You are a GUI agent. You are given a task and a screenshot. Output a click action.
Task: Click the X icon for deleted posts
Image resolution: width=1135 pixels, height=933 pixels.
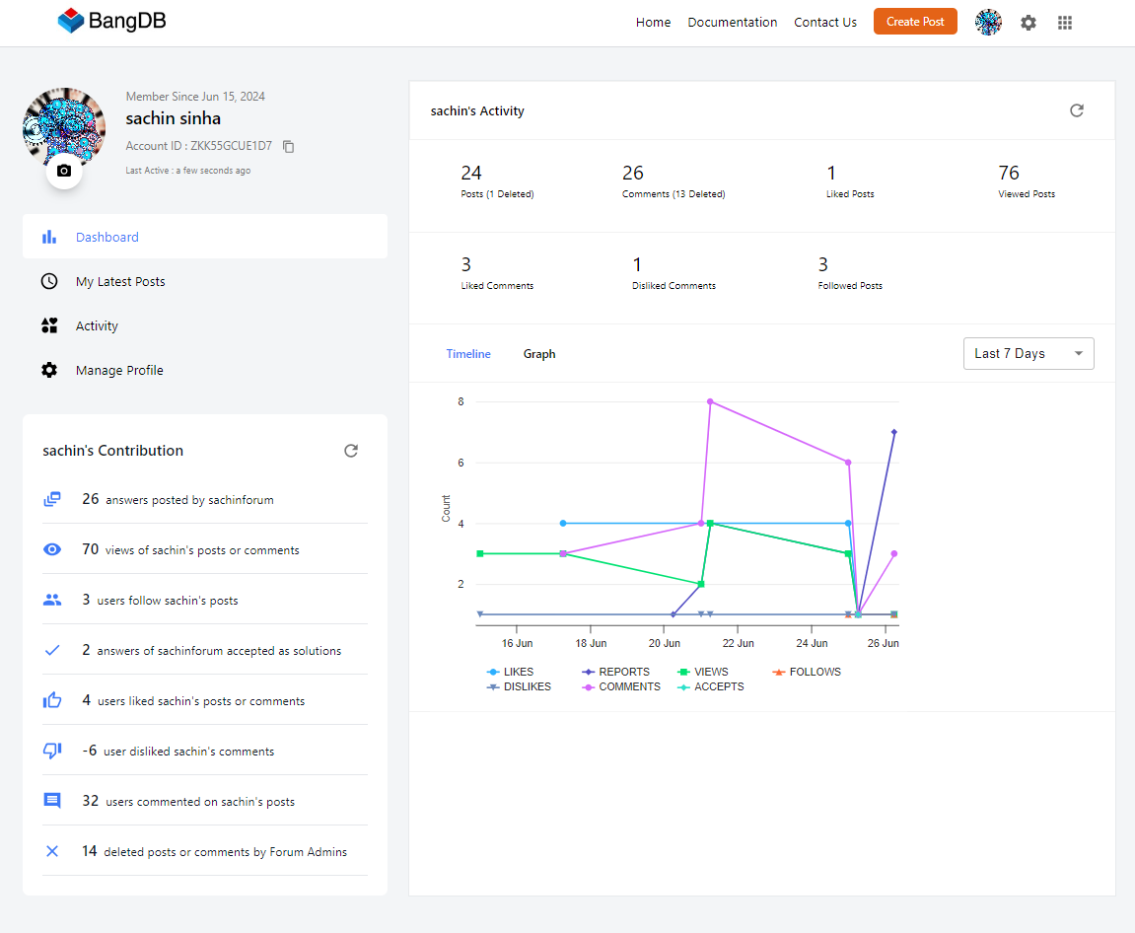52,851
